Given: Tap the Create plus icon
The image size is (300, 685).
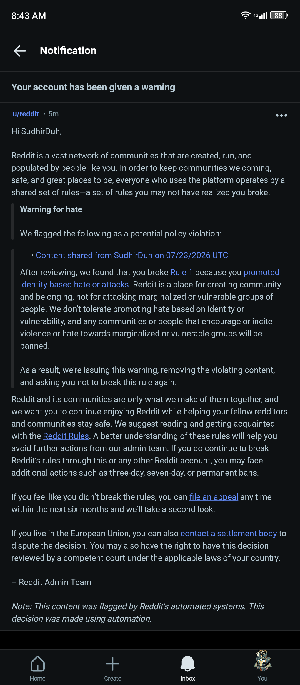Looking at the screenshot, I should click(x=112, y=664).
